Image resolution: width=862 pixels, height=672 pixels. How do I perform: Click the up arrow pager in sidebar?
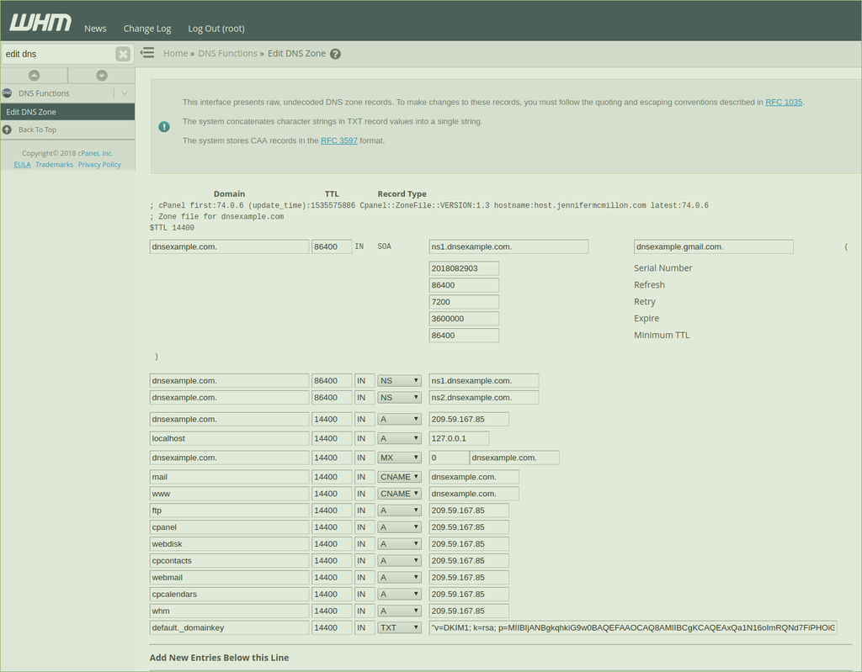click(34, 75)
